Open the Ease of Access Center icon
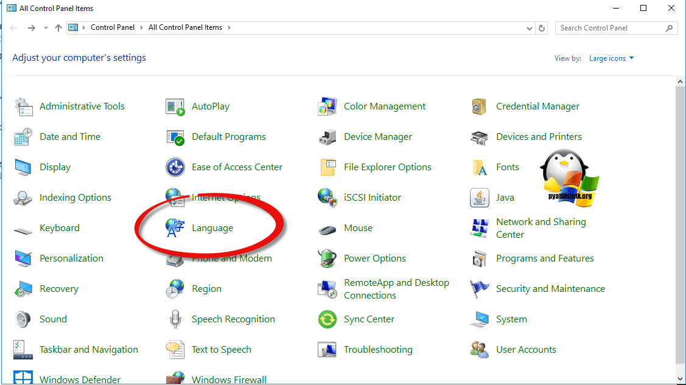The image size is (686, 385). 175,167
